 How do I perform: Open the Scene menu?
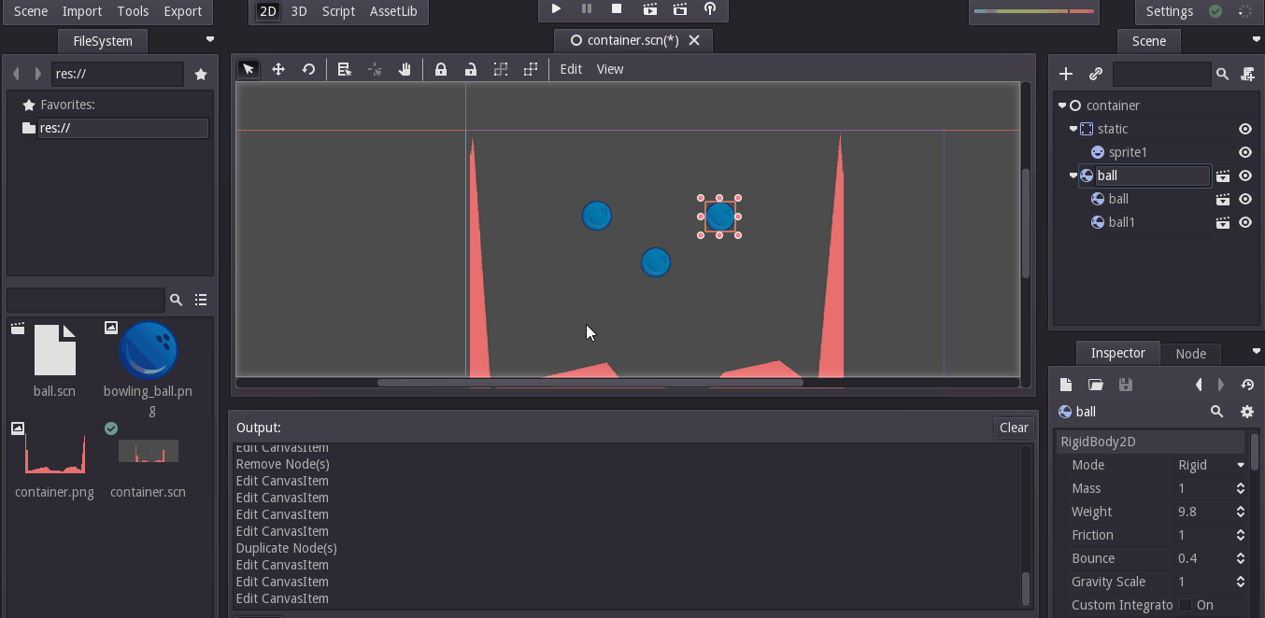[31, 11]
